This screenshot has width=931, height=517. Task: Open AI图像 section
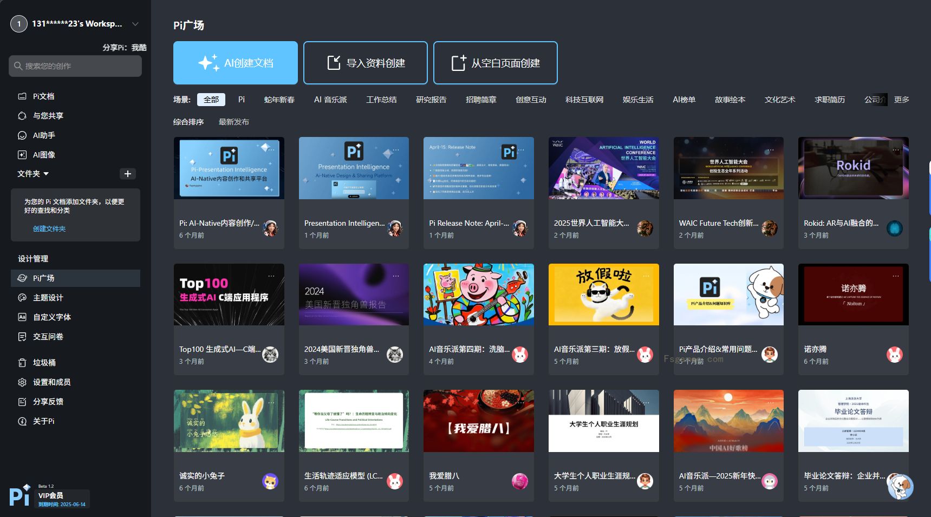click(75, 155)
